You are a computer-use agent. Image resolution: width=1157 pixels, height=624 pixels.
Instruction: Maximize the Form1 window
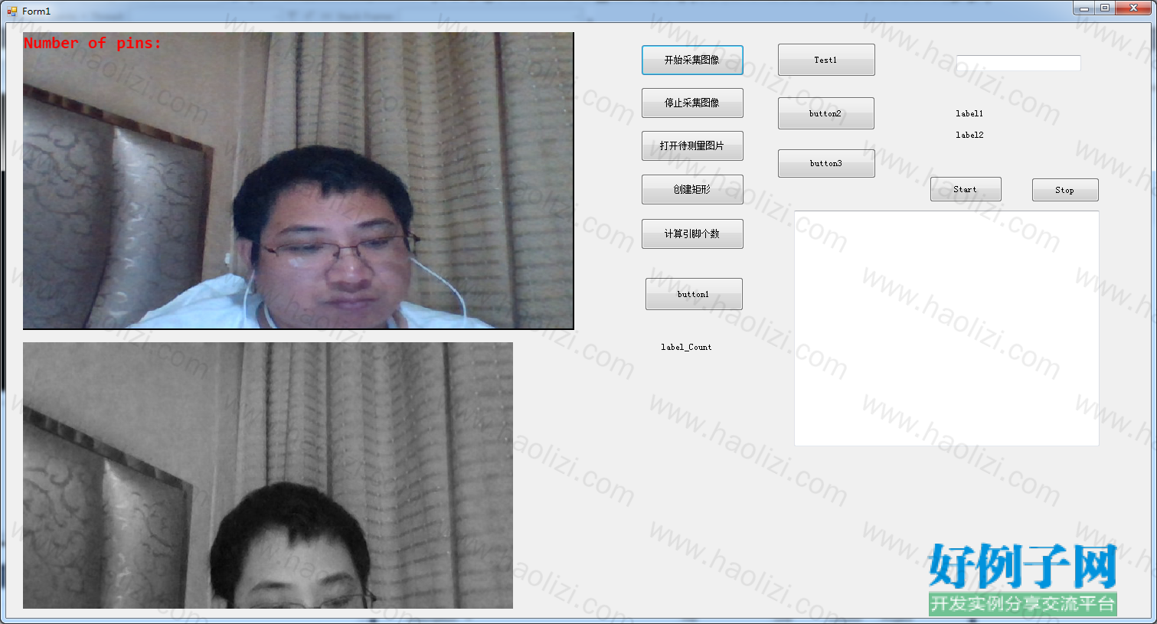pos(1105,8)
